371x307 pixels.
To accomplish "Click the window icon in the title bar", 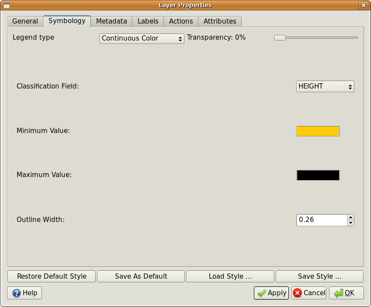I will click(6, 5).
